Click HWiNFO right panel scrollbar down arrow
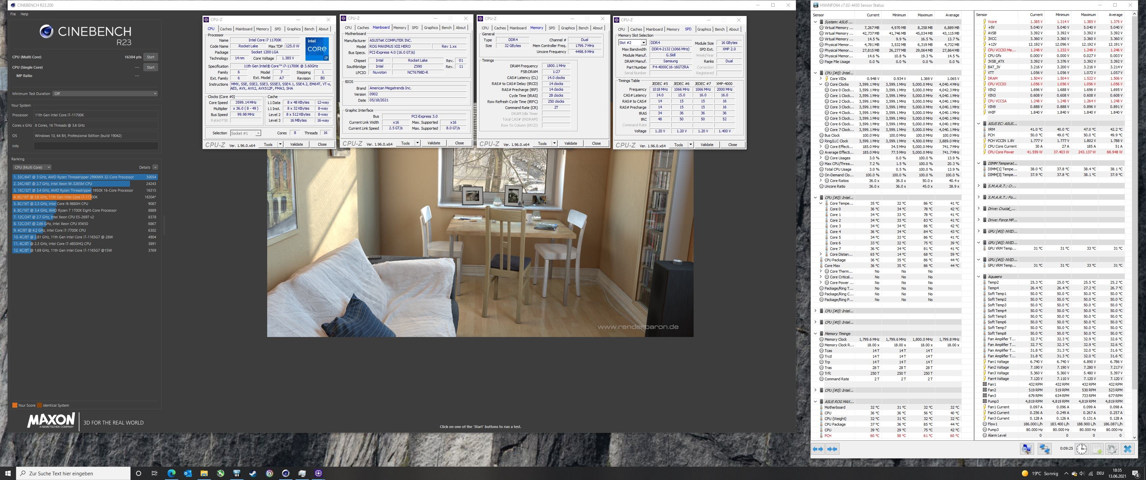The image size is (1146, 480). (1134, 437)
